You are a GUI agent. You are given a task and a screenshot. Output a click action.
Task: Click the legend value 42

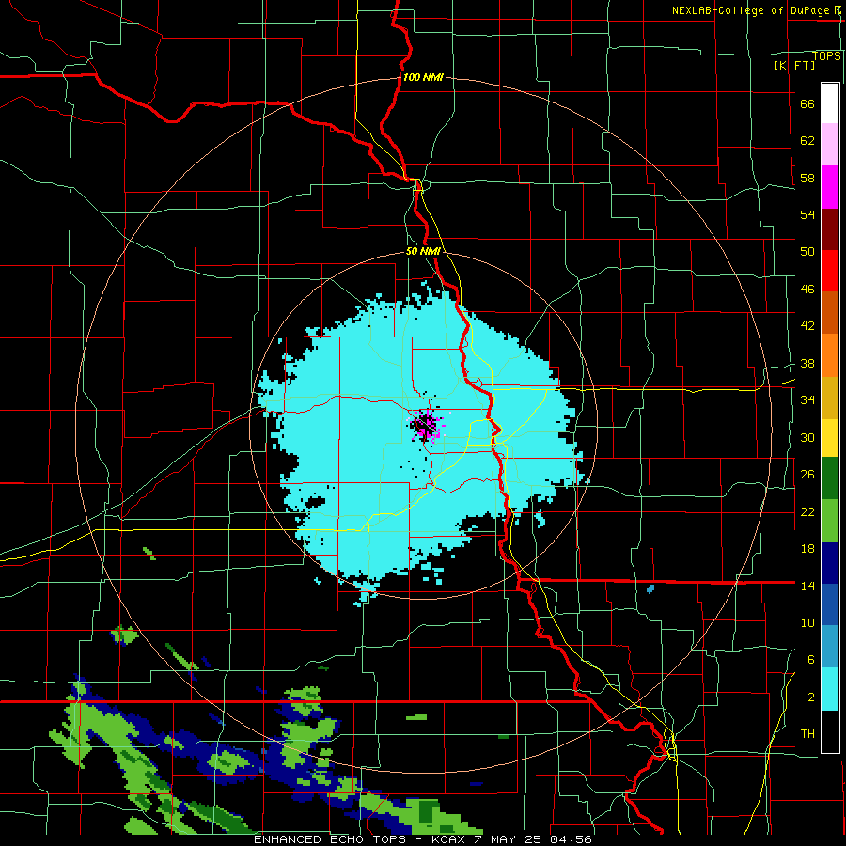[807, 325]
